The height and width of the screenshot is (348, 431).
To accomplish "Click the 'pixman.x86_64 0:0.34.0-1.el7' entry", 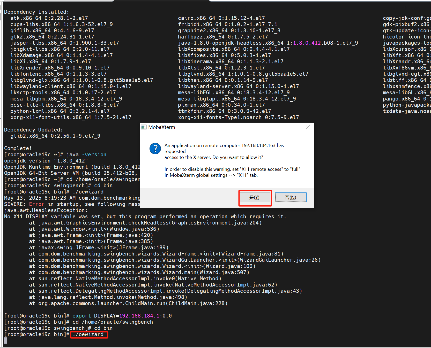I will pyautogui.click(x=221, y=105).
